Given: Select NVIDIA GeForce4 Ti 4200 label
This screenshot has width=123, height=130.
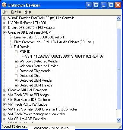Looking at the screenshot, I should point(27,23).
